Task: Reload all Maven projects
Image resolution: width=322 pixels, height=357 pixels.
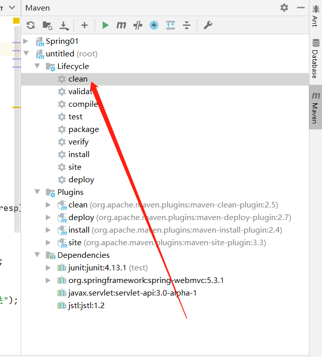Action: click(31, 25)
